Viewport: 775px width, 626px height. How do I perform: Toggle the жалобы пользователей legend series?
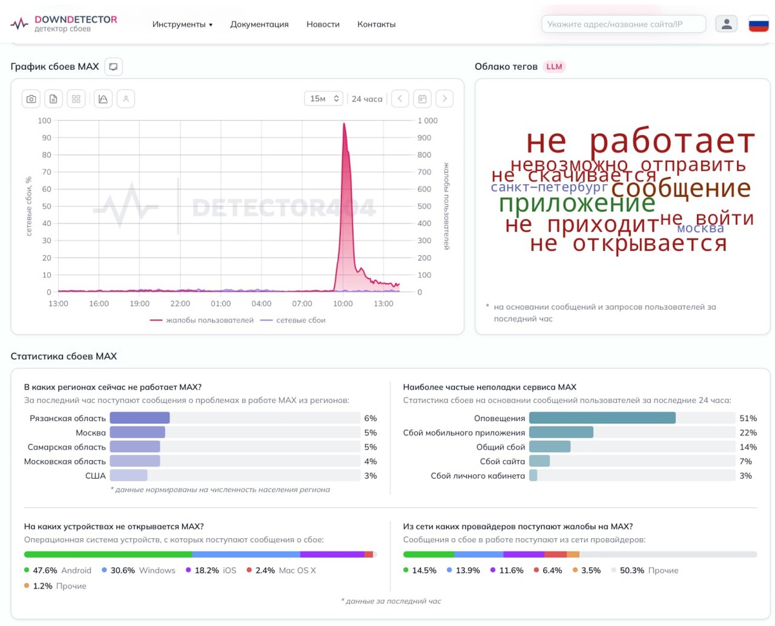tap(201, 320)
